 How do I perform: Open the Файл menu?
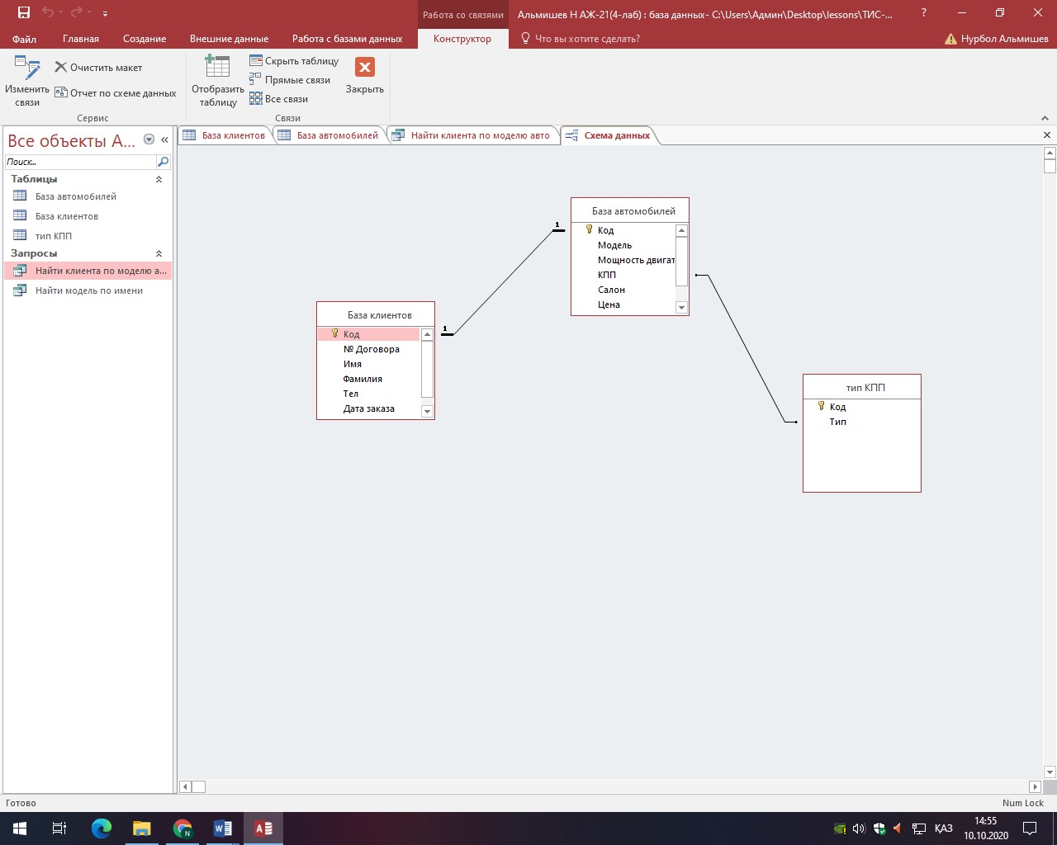click(x=25, y=39)
